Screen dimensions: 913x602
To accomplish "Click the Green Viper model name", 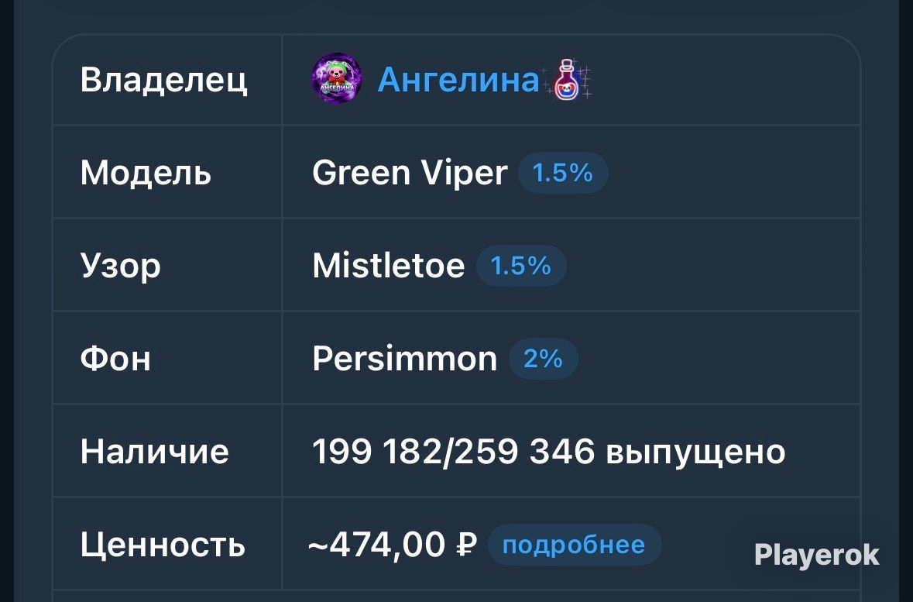I will click(410, 173).
